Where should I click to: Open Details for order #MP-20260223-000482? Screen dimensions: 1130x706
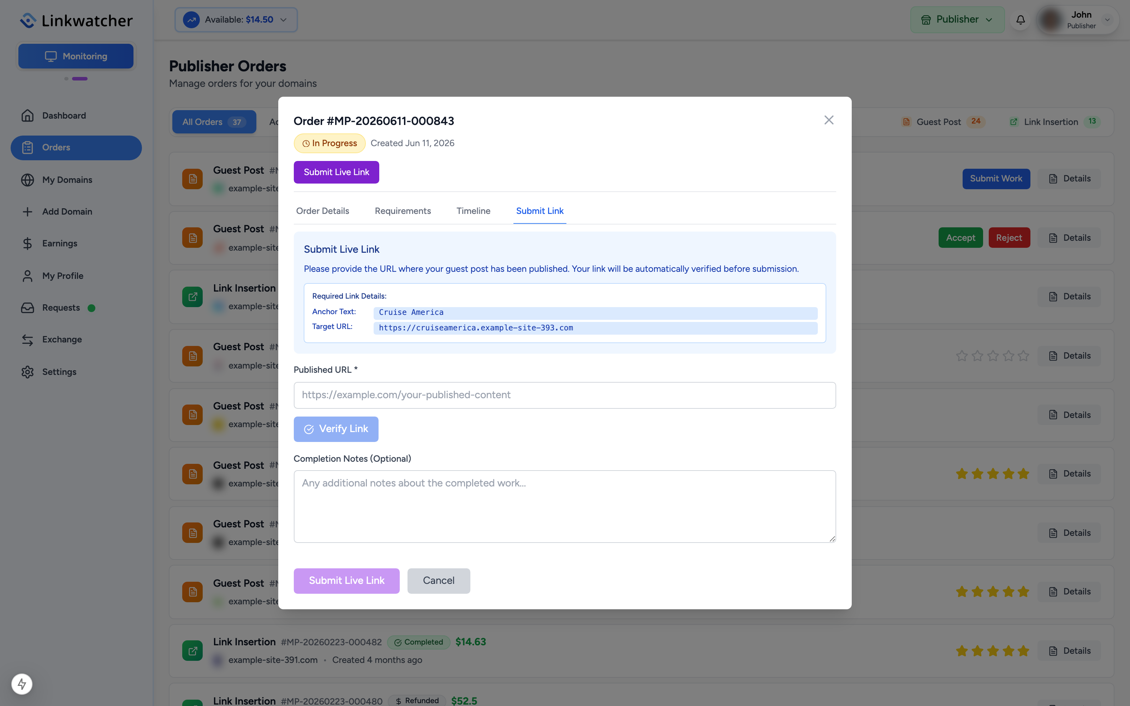tap(1069, 651)
